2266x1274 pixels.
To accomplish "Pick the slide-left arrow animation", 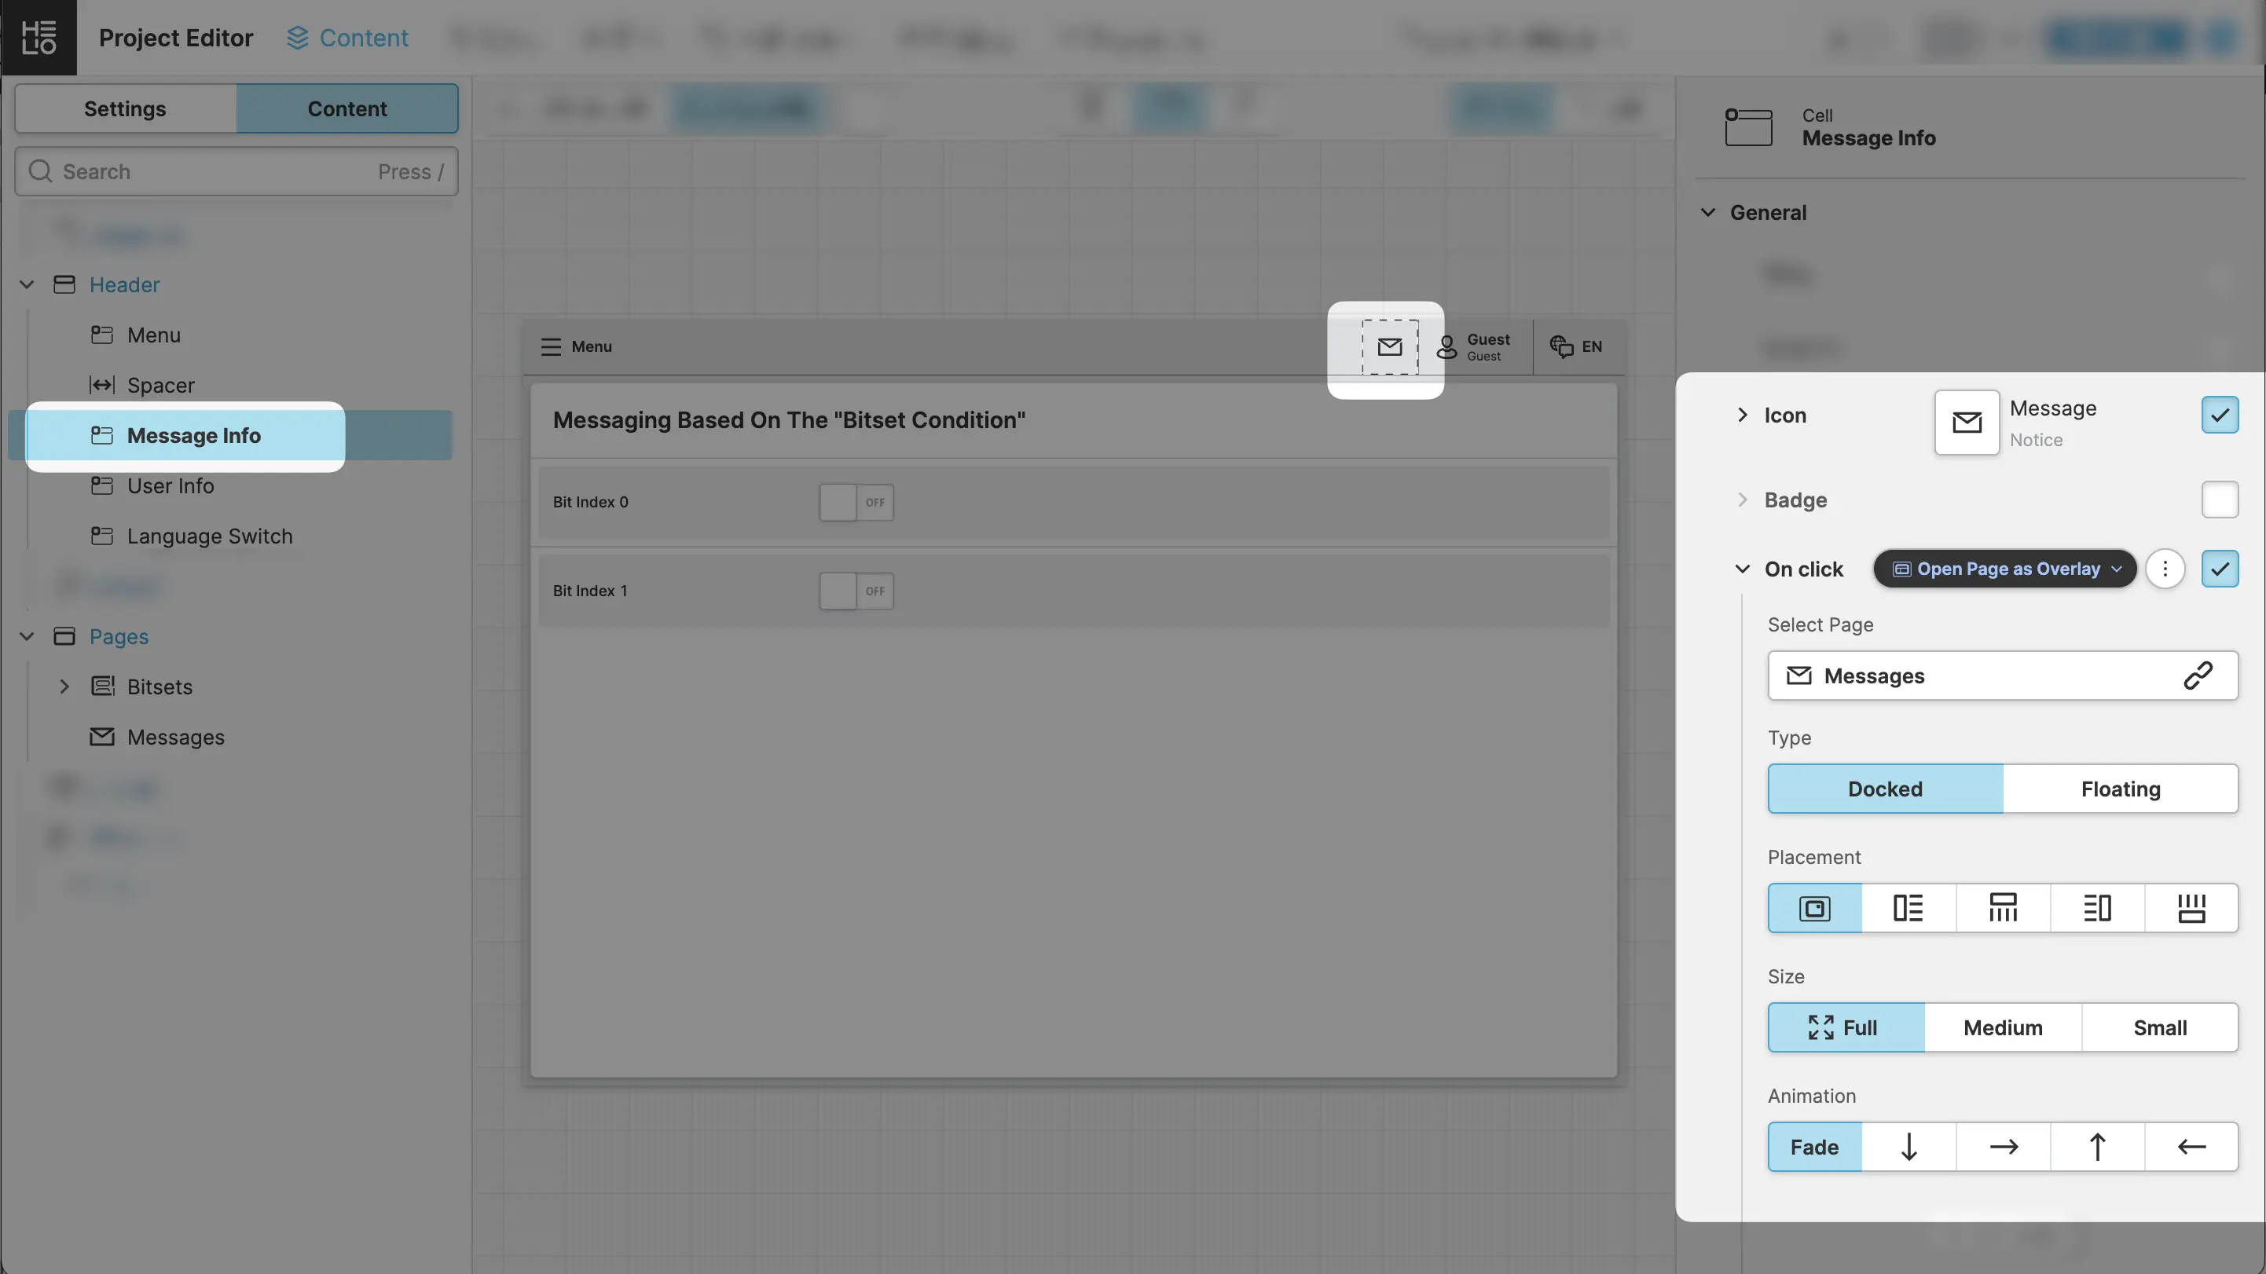I will click(x=2191, y=1147).
